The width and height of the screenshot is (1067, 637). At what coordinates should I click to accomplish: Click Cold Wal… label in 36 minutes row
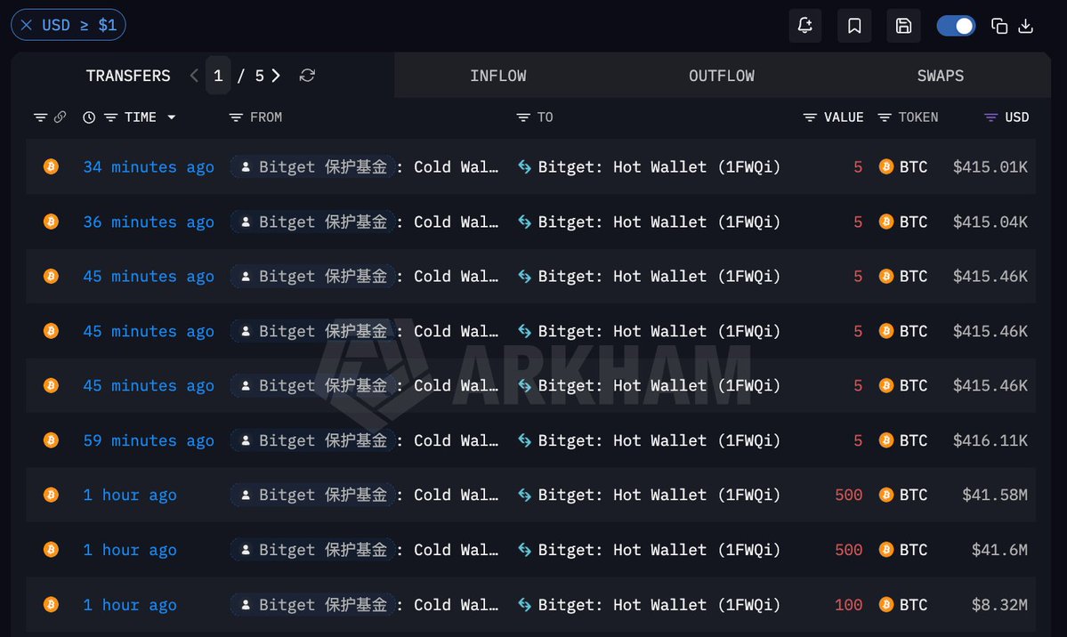click(x=456, y=222)
